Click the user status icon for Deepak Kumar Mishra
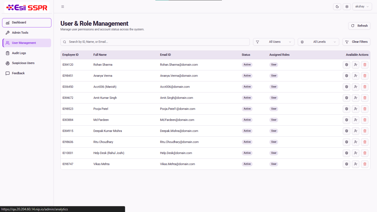Viewport: 377px width, 212px height. (355, 131)
